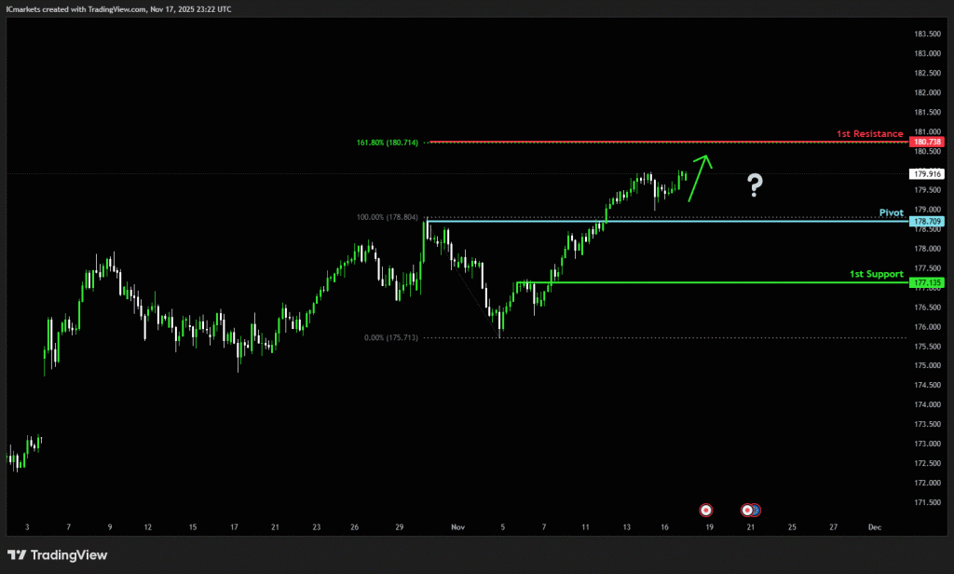Click the Dec label on the time axis

pos(874,527)
